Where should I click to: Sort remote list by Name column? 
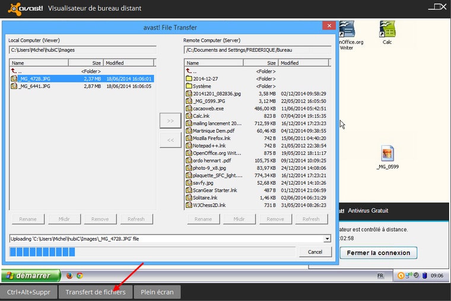tap(214, 63)
